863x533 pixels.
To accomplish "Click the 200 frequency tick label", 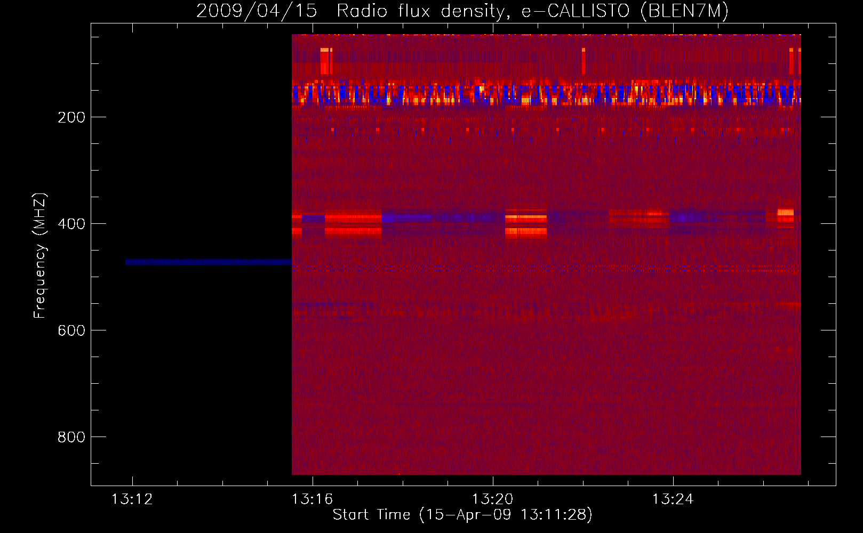I will click(x=71, y=117).
